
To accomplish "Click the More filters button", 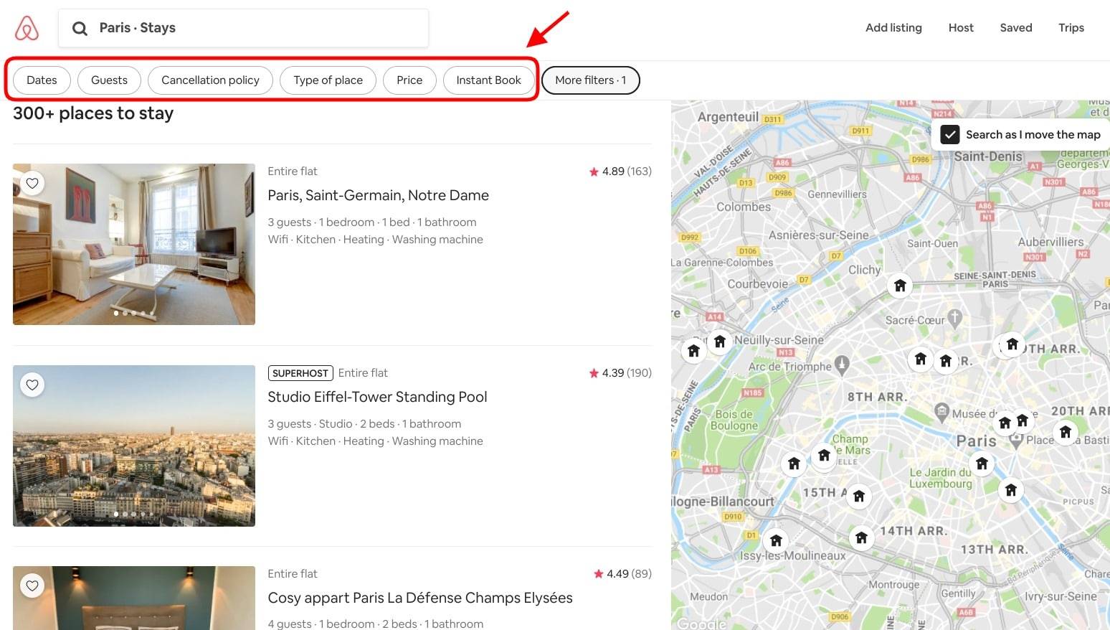I will pos(590,80).
